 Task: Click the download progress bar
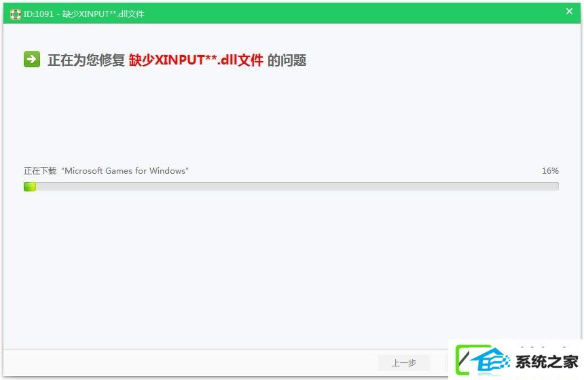pyautogui.click(x=291, y=186)
